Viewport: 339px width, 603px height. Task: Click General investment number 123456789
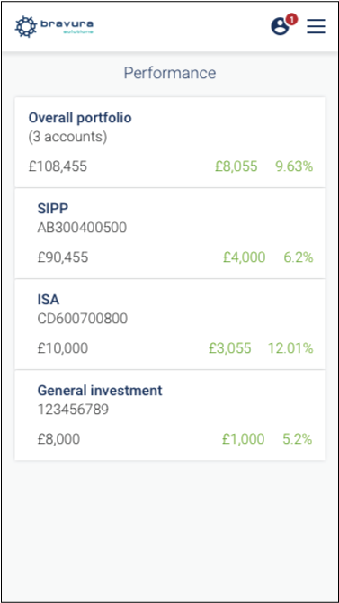coord(73,409)
